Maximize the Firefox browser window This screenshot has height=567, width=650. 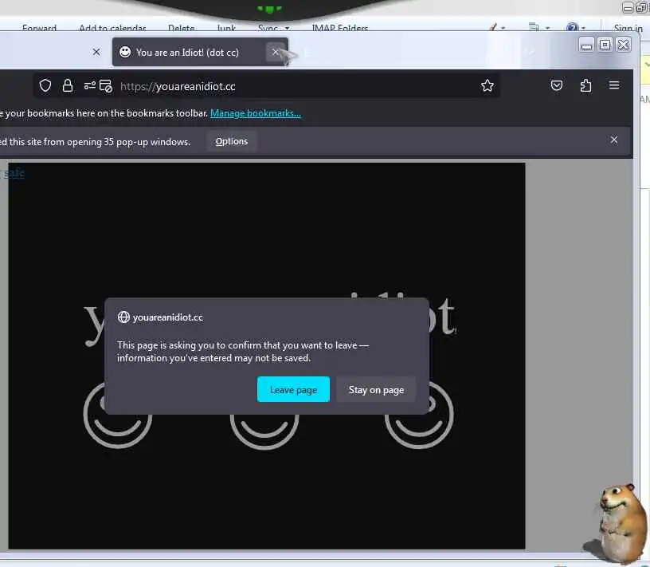coord(605,45)
